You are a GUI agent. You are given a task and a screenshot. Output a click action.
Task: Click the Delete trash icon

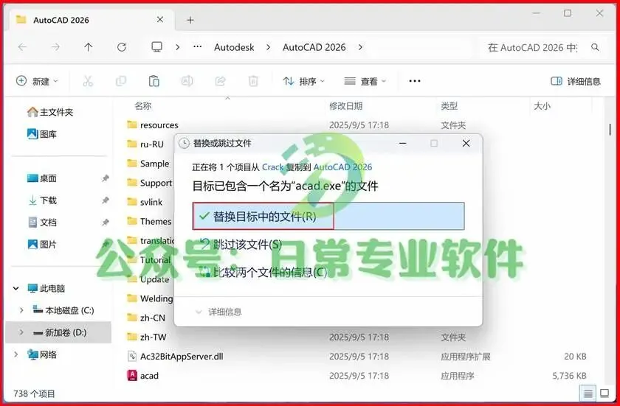(253, 81)
